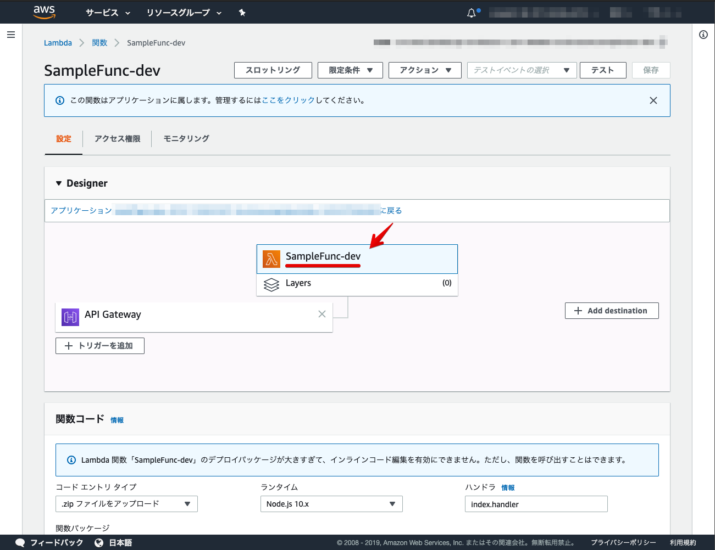Viewport: 715px width, 550px height.
Task: Click the pin shortcut icon in navbar
Action: (242, 13)
